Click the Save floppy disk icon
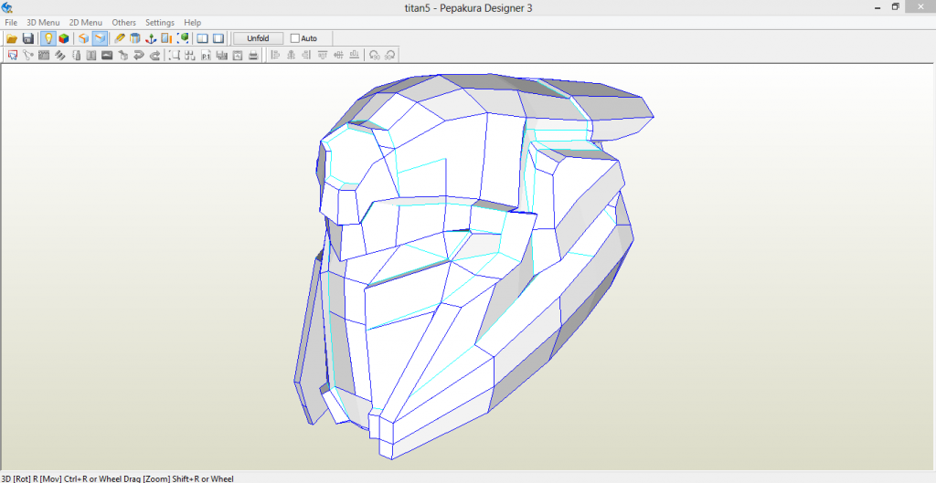Image resolution: width=936 pixels, height=483 pixels. pyautogui.click(x=27, y=38)
